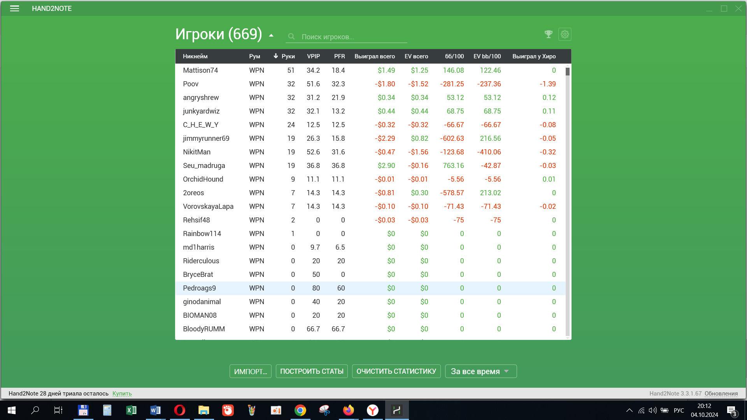Open Word from the taskbar

(x=155, y=410)
